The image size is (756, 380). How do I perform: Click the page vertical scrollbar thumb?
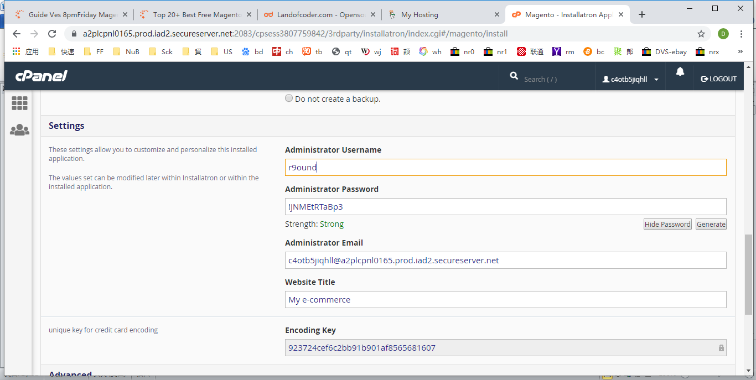point(749,274)
